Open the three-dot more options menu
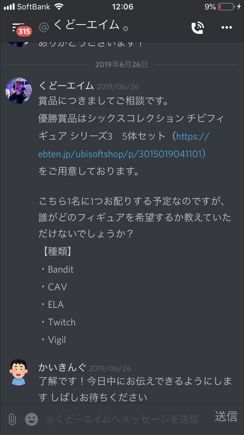Image resolution: width=244 pixels, height=435 pixels. [226, 28]
